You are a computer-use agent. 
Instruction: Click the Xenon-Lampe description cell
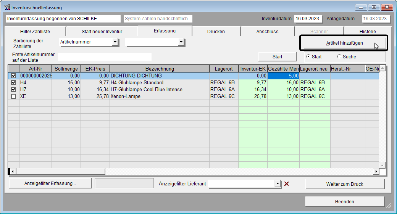coord(160,96)
